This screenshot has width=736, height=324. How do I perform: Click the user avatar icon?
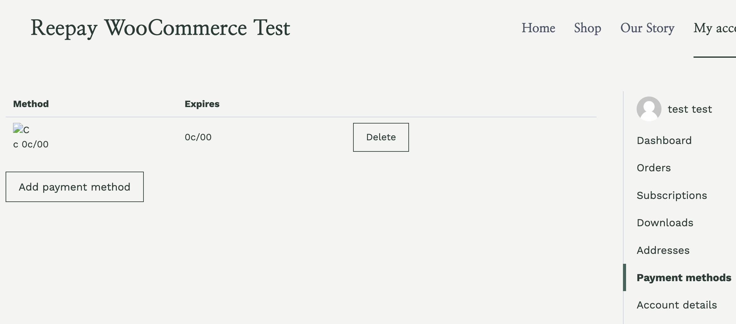pyautogui.click(x=649, y=109)
